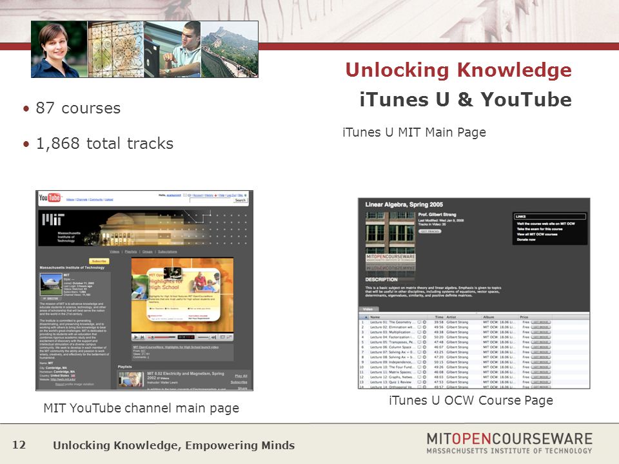Toggle YouTube player full-screen icon
619x464 pixels.
pos(230,337)
